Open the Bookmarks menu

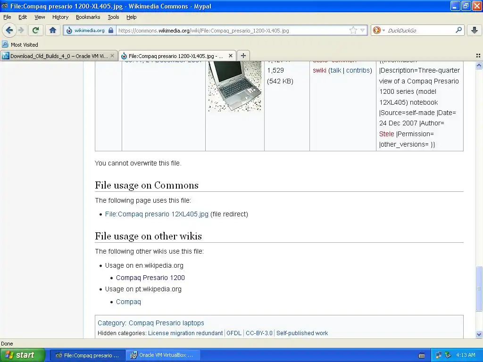coord(88,17)
